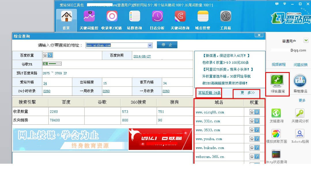The height and width of the screenshot is (170, 311).
Task: Expand the 普通用户 green dropdown arrow
Action: click(x=306, y=40)
